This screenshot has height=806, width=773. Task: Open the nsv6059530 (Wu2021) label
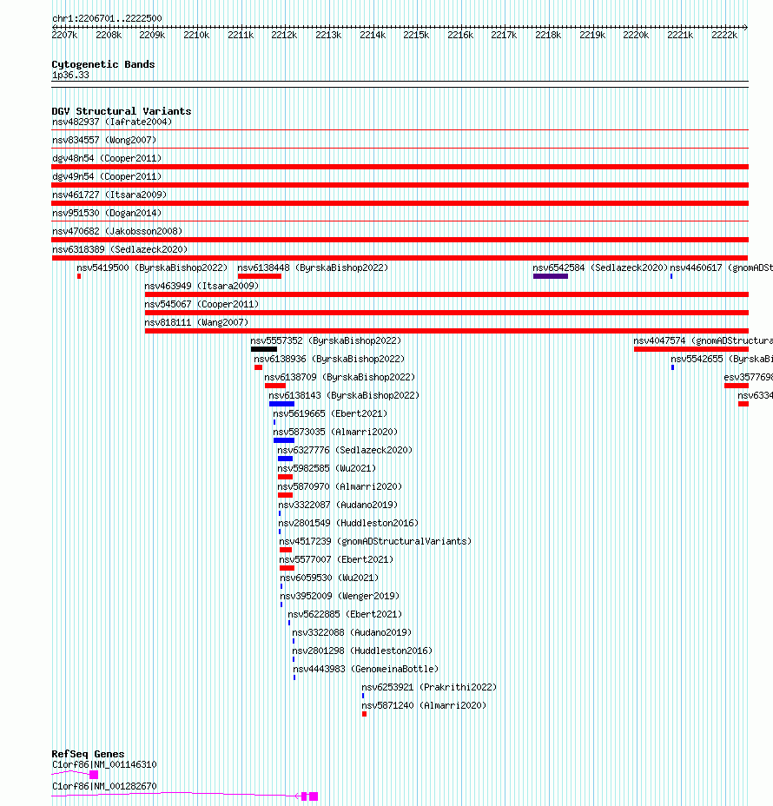329,578
